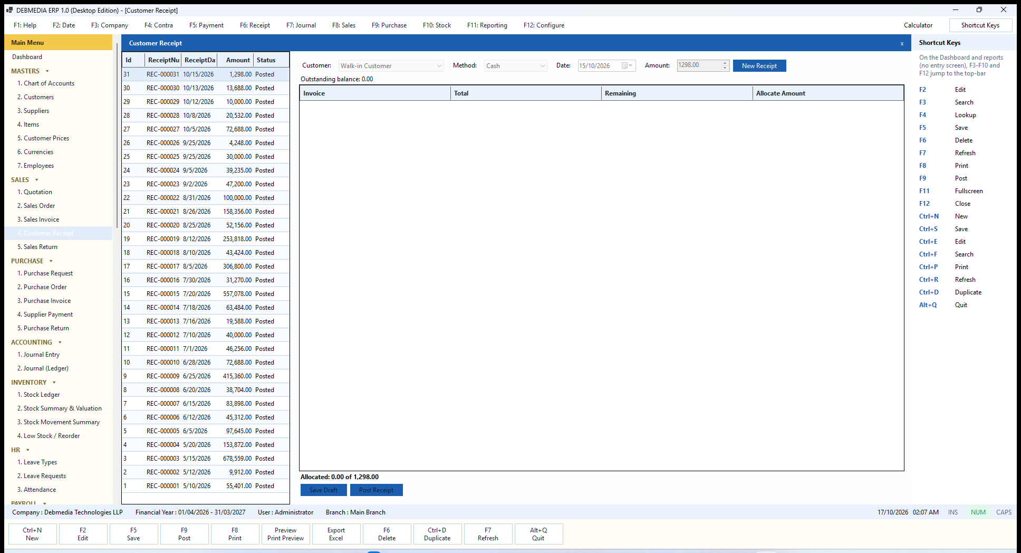
Task: Expand the Customer dropdown
Action: pyautogui.click(x=439, y=66)
